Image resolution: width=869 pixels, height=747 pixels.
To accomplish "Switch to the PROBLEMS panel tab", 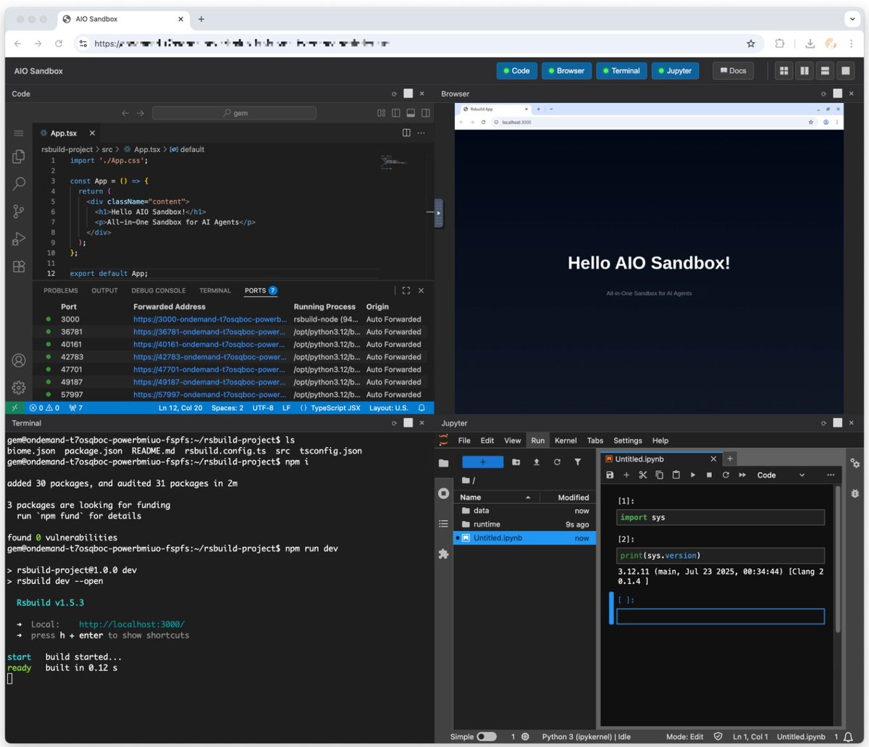I will [61, 291].
